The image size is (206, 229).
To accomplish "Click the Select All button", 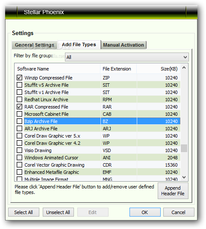I will [x=24, y=212].
